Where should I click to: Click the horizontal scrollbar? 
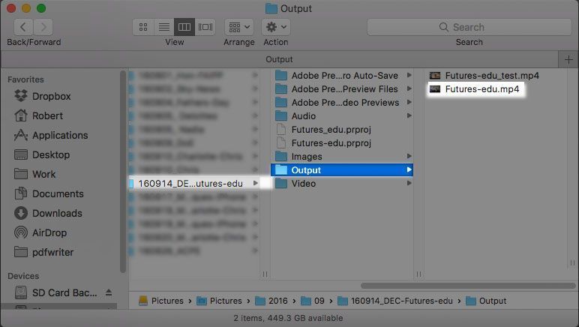(x=468, y=286)
